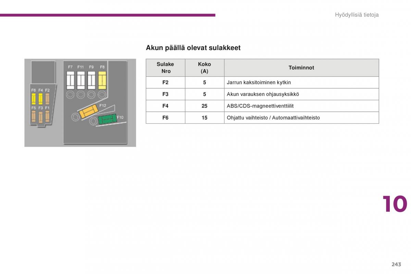Image resolution: width=411 pixels, height=274 pixels.
Task: Click 'Akun varauksen ohjausyksikkö' text
Action: [x=263, y=94]
